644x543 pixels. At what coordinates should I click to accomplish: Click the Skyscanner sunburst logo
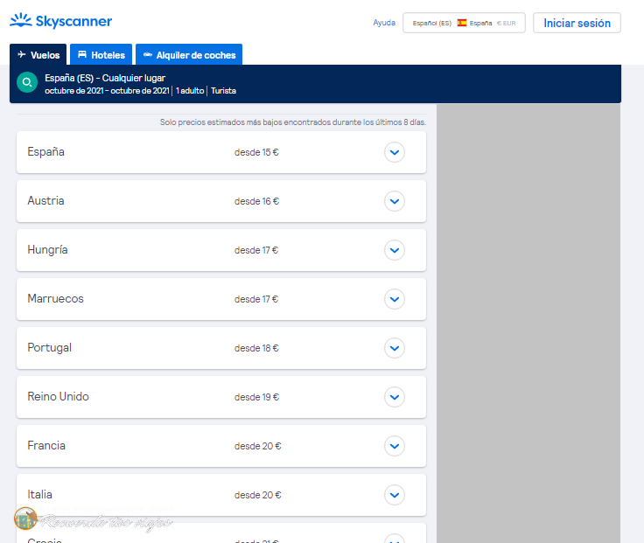pos(20,20)
